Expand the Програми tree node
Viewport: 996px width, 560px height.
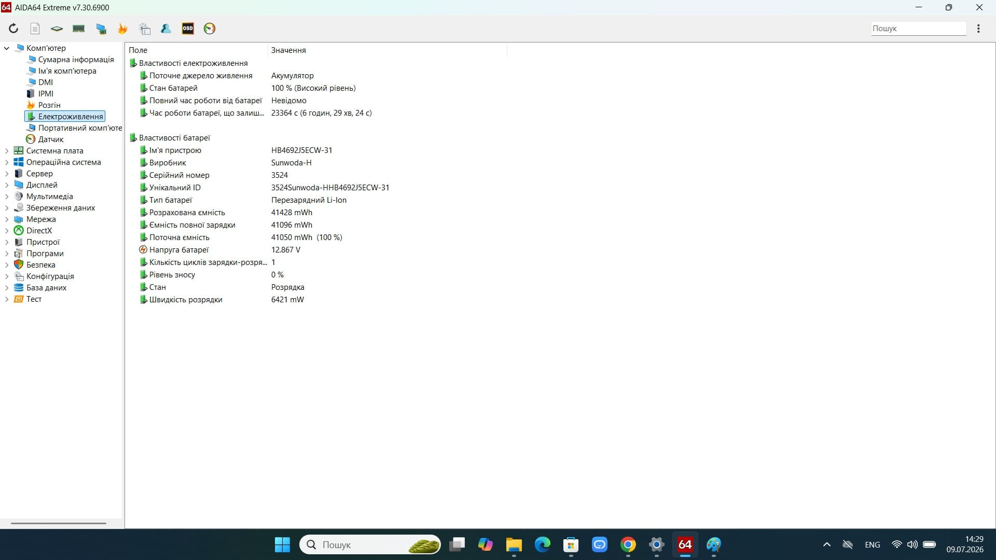pos(7,254)
